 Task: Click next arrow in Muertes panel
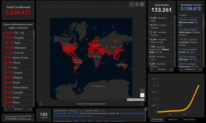tap(172, 70)
